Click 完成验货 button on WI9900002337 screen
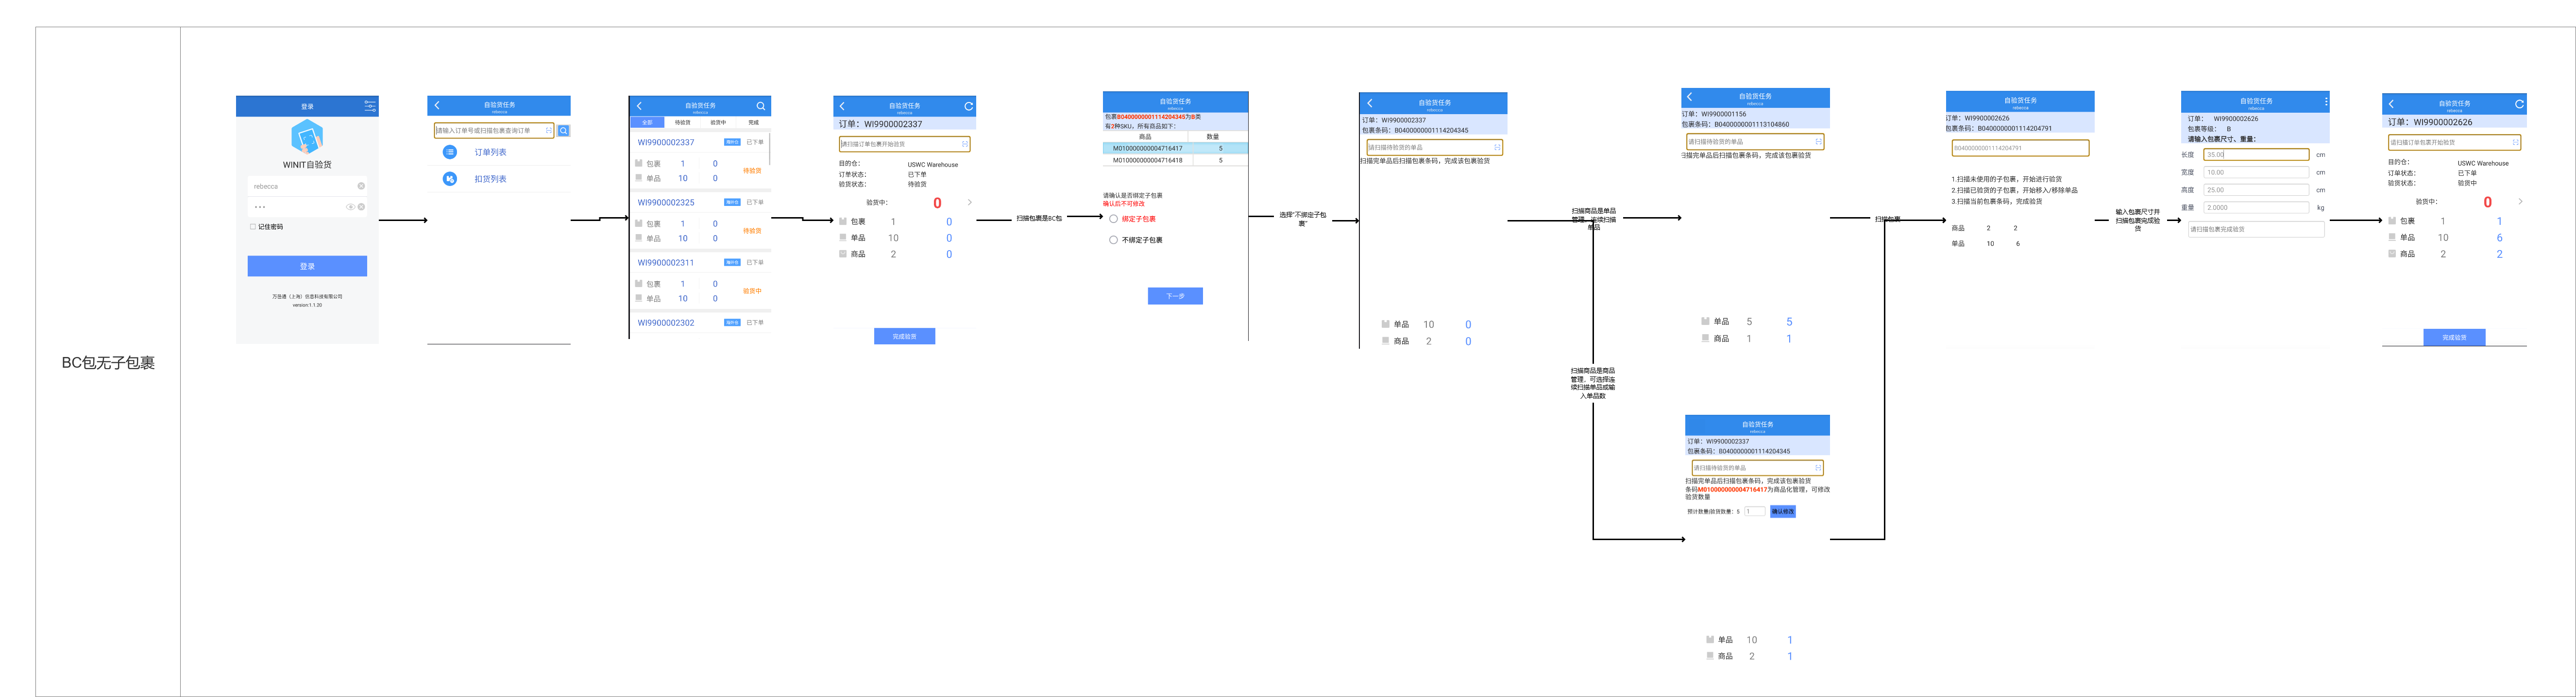 (x=904, y=337)
